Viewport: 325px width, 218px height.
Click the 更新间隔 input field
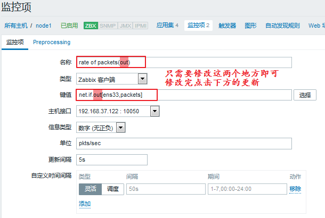[111, 159]
